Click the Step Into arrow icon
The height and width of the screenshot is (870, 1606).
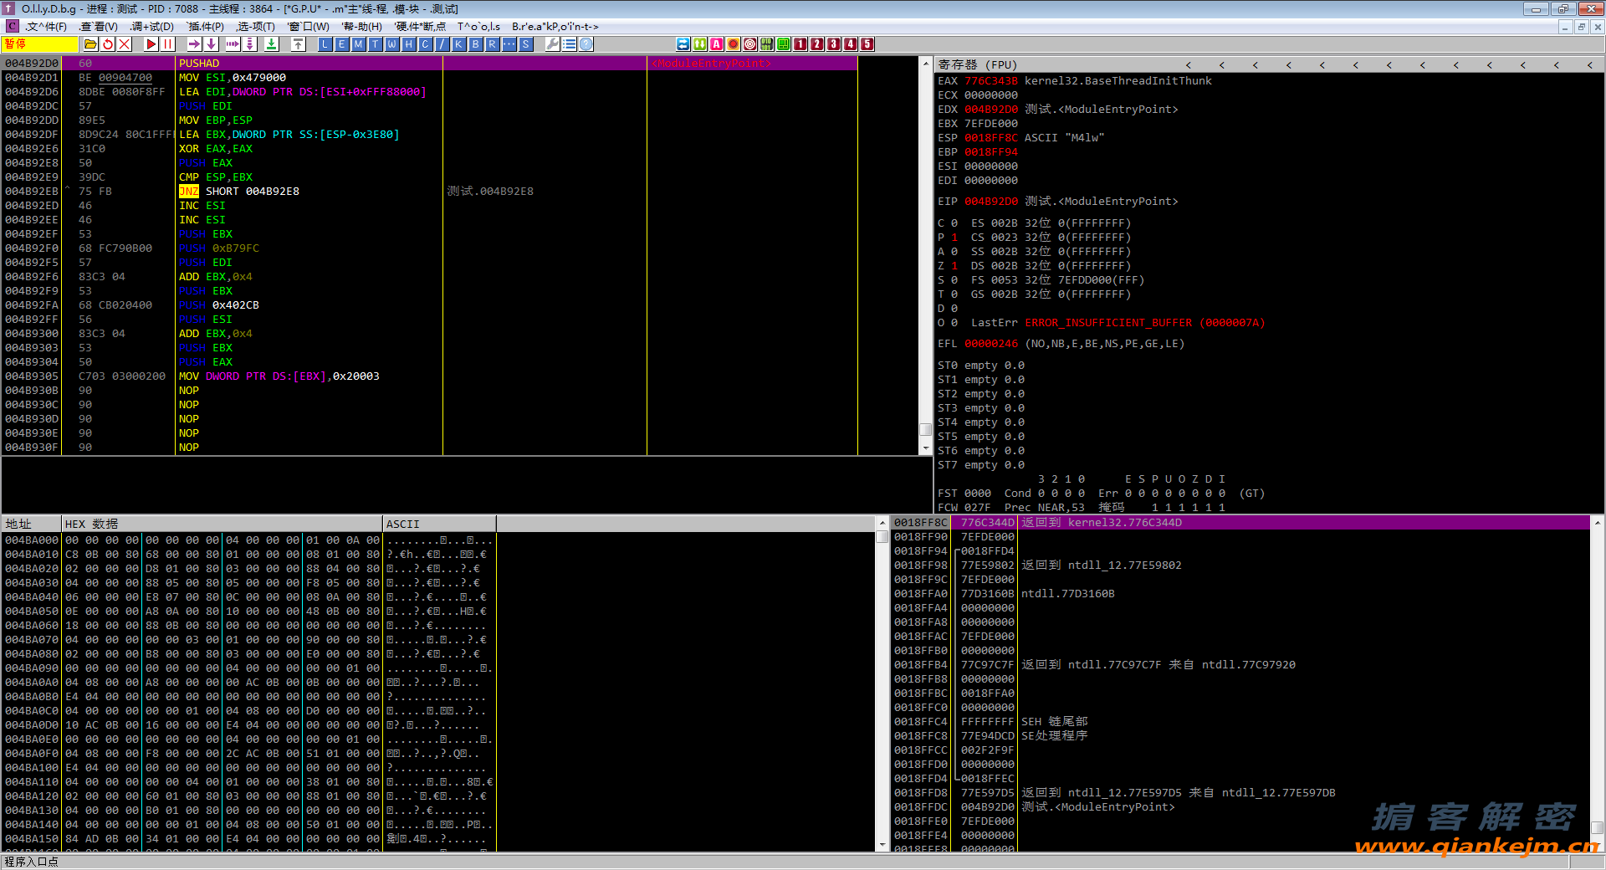point(194,44)
